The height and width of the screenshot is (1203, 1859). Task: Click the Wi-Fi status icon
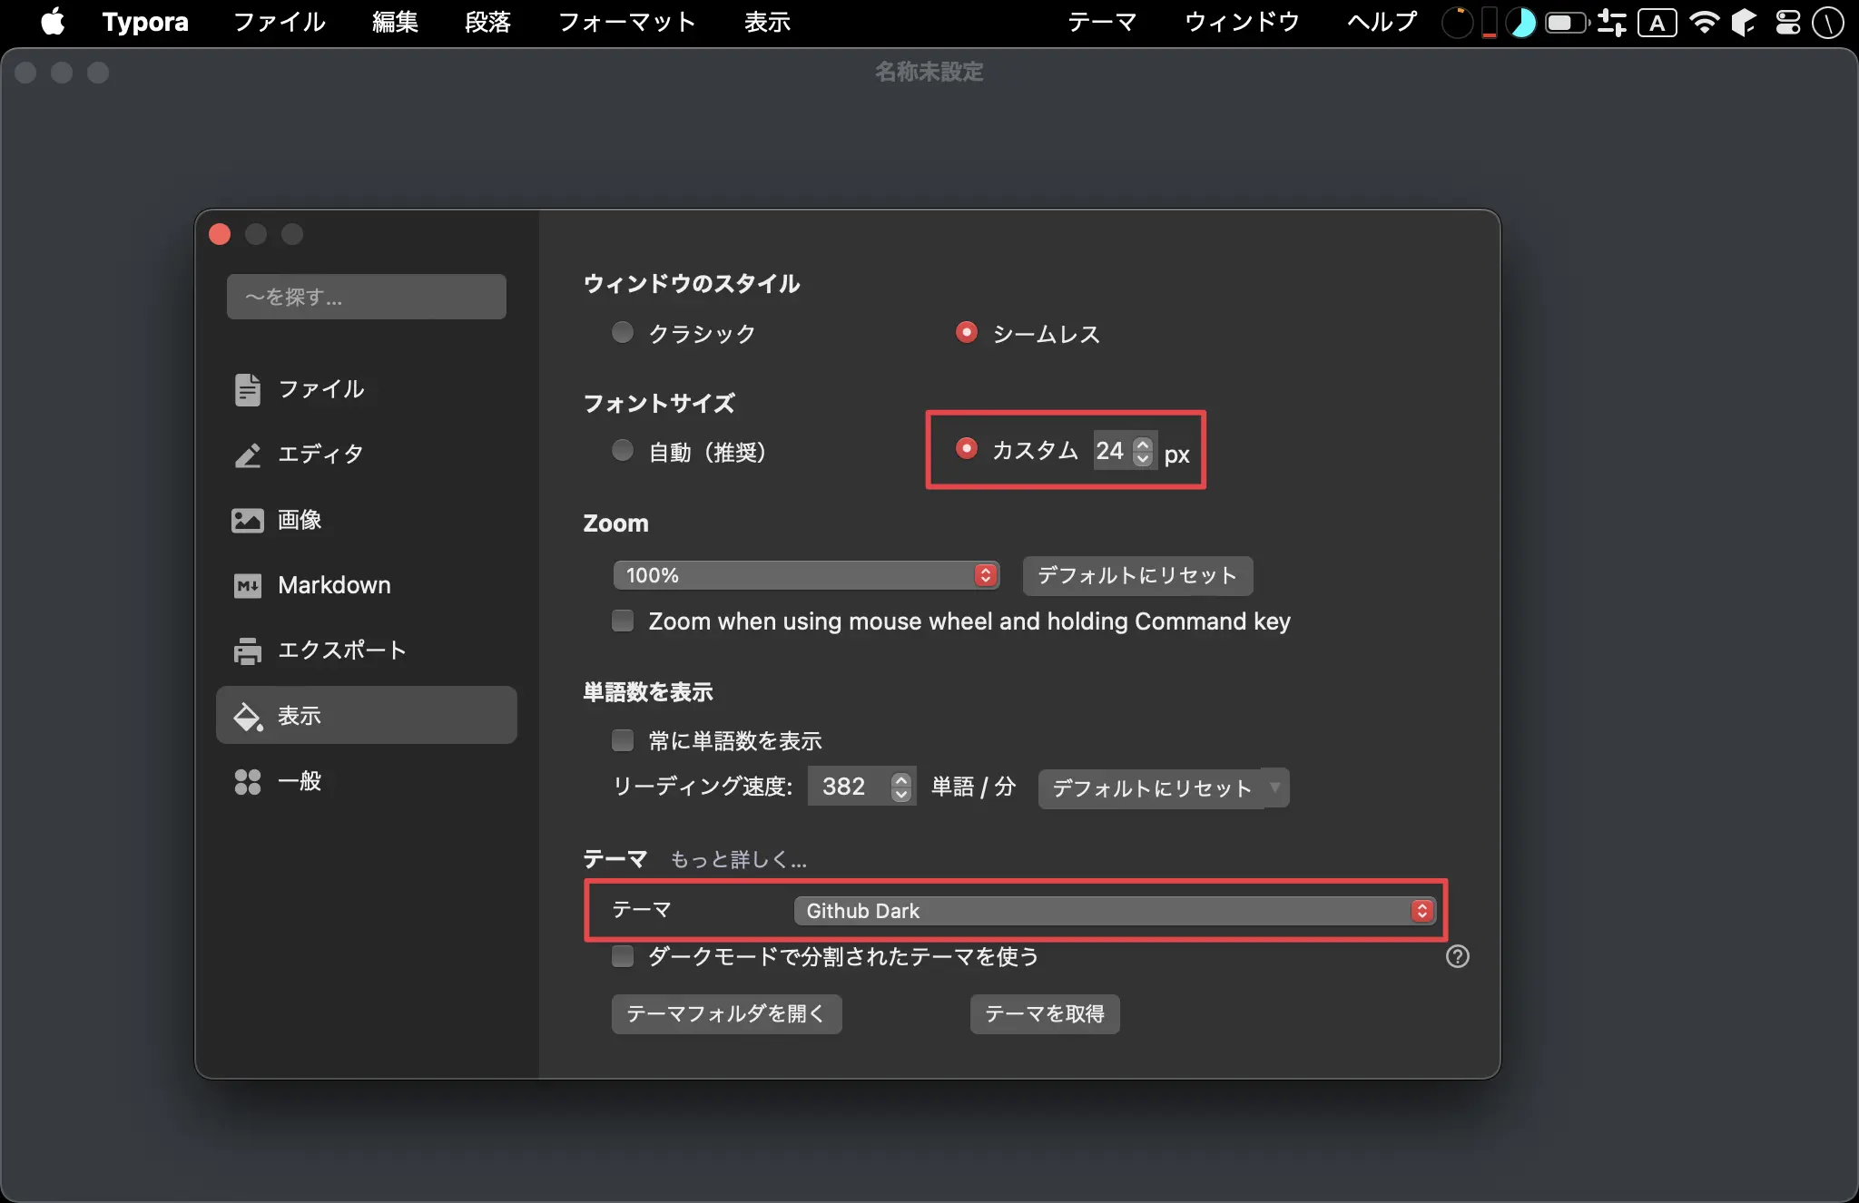[x=1704, y=22]
